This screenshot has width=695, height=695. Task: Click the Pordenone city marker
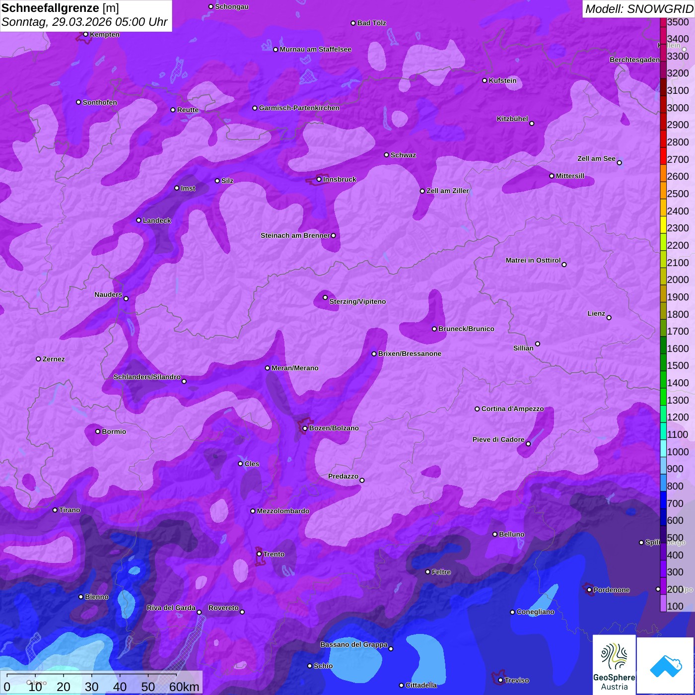click(589, 590)
